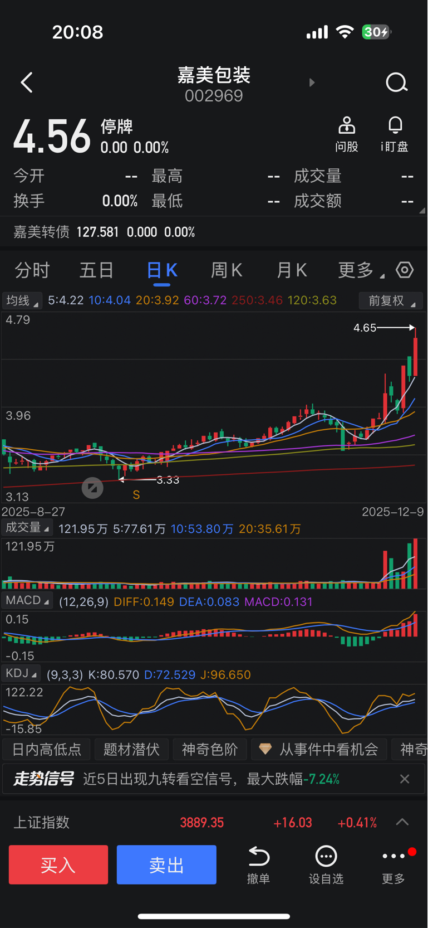Tap the stock title 嘉美包装
The image size is (428, 928).
click(x=214, y=75)
